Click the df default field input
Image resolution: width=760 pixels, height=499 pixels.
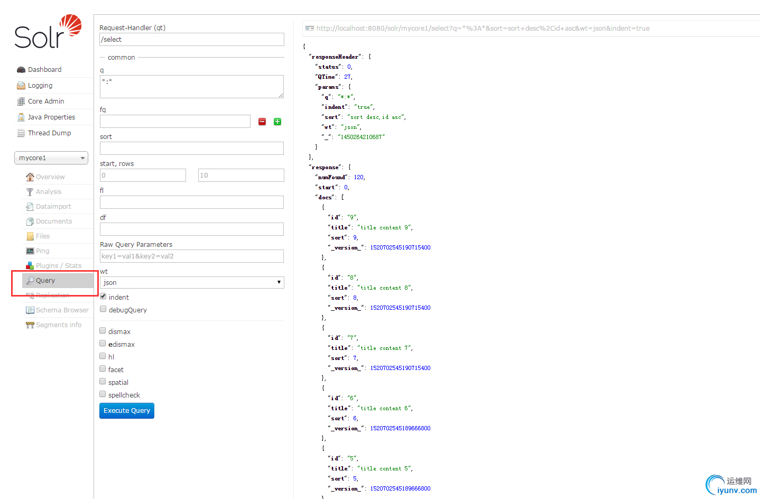tap(192, 229)
